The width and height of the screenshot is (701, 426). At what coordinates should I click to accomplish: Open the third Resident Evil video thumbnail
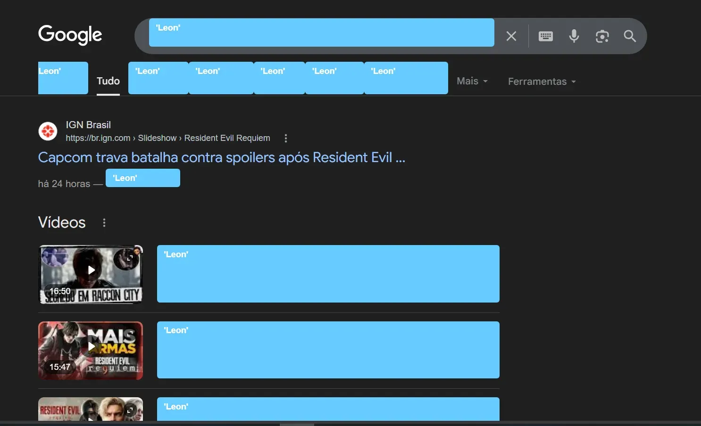click(91, 409)
